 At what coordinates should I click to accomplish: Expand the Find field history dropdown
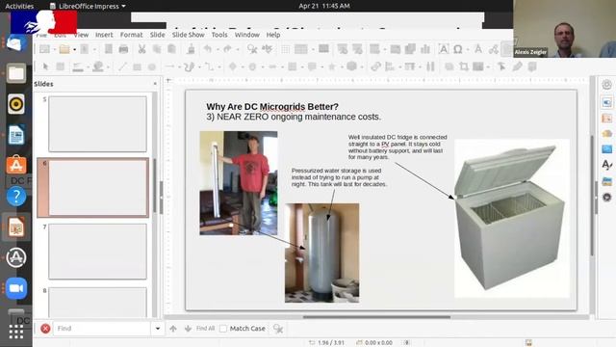tap(158, 329)
